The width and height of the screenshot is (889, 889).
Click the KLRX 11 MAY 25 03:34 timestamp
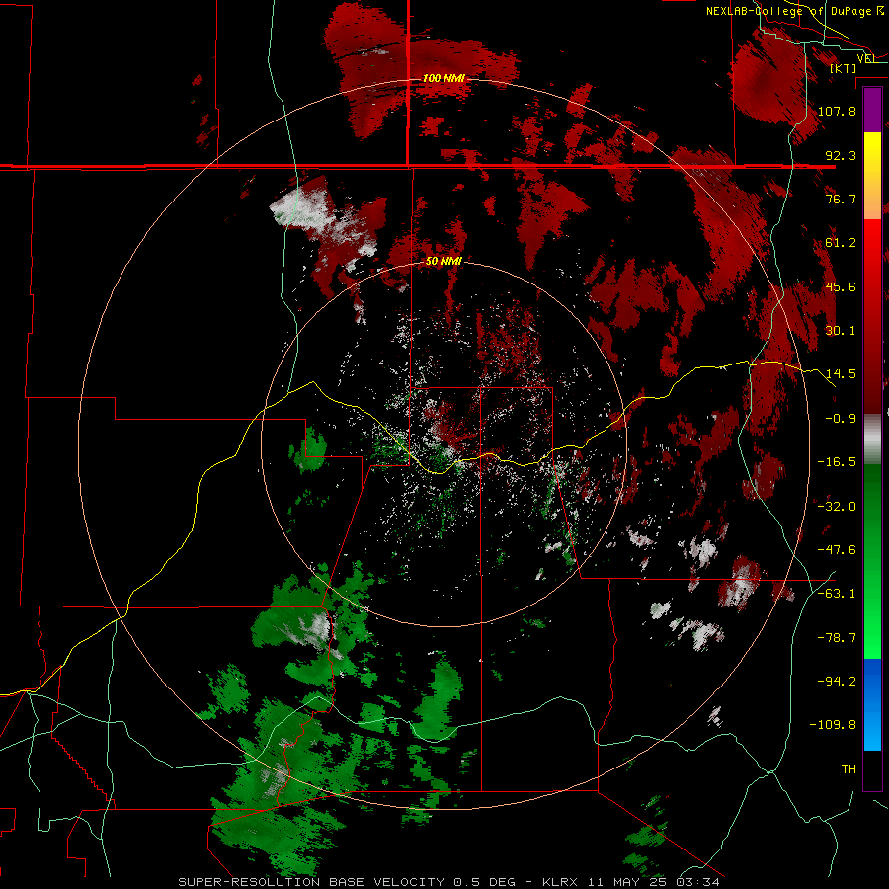[x=631, y=882]
